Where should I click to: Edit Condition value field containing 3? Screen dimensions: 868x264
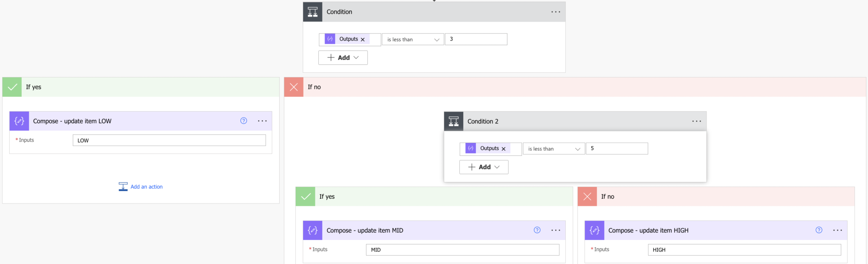click(476, 39)
